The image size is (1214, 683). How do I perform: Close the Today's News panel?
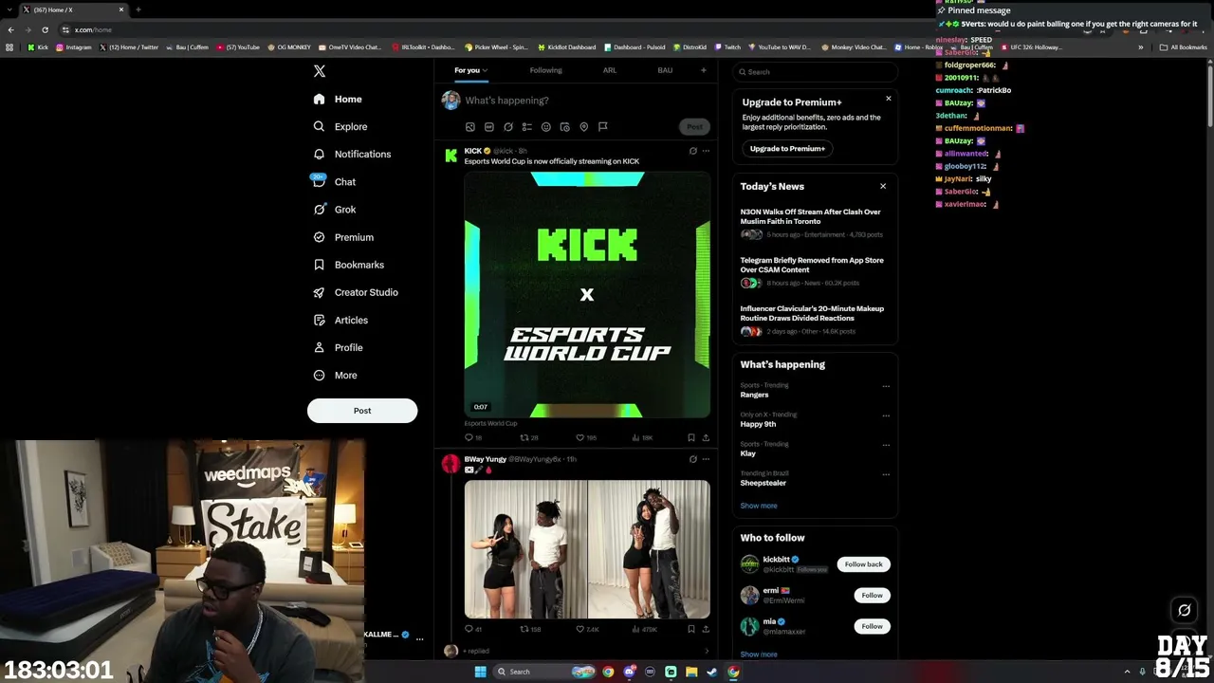coord(883,187)
